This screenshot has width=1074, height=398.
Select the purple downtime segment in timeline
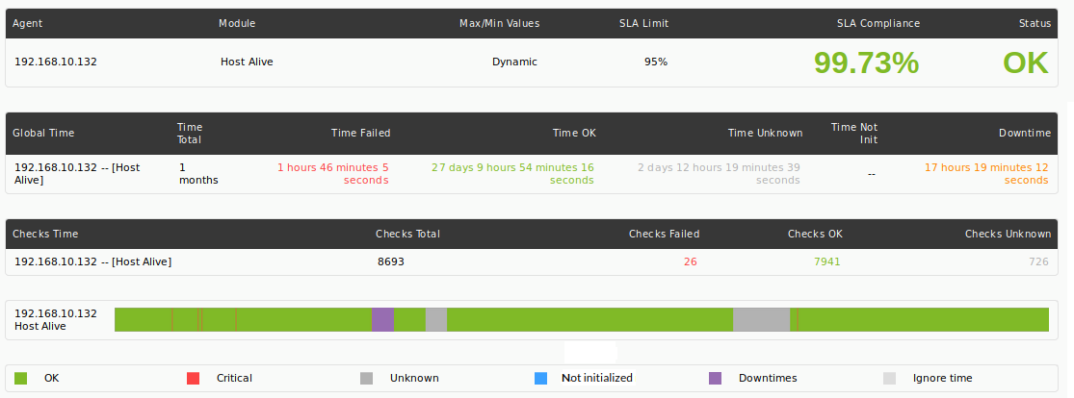pos(383,319)
